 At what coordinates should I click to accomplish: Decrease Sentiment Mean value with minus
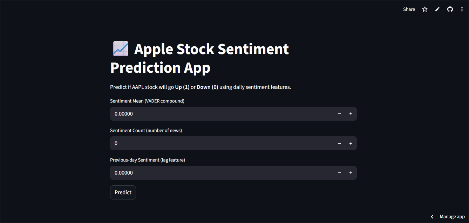340,114
